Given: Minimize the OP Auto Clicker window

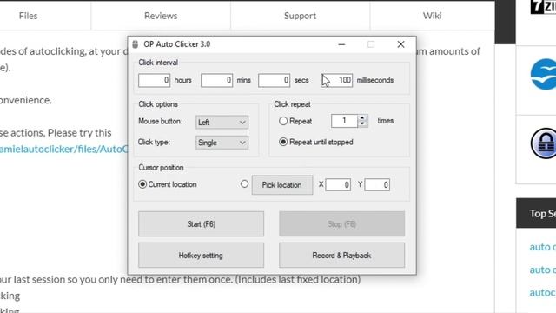Looking at the screenshot, I should [x=341, y=44].
